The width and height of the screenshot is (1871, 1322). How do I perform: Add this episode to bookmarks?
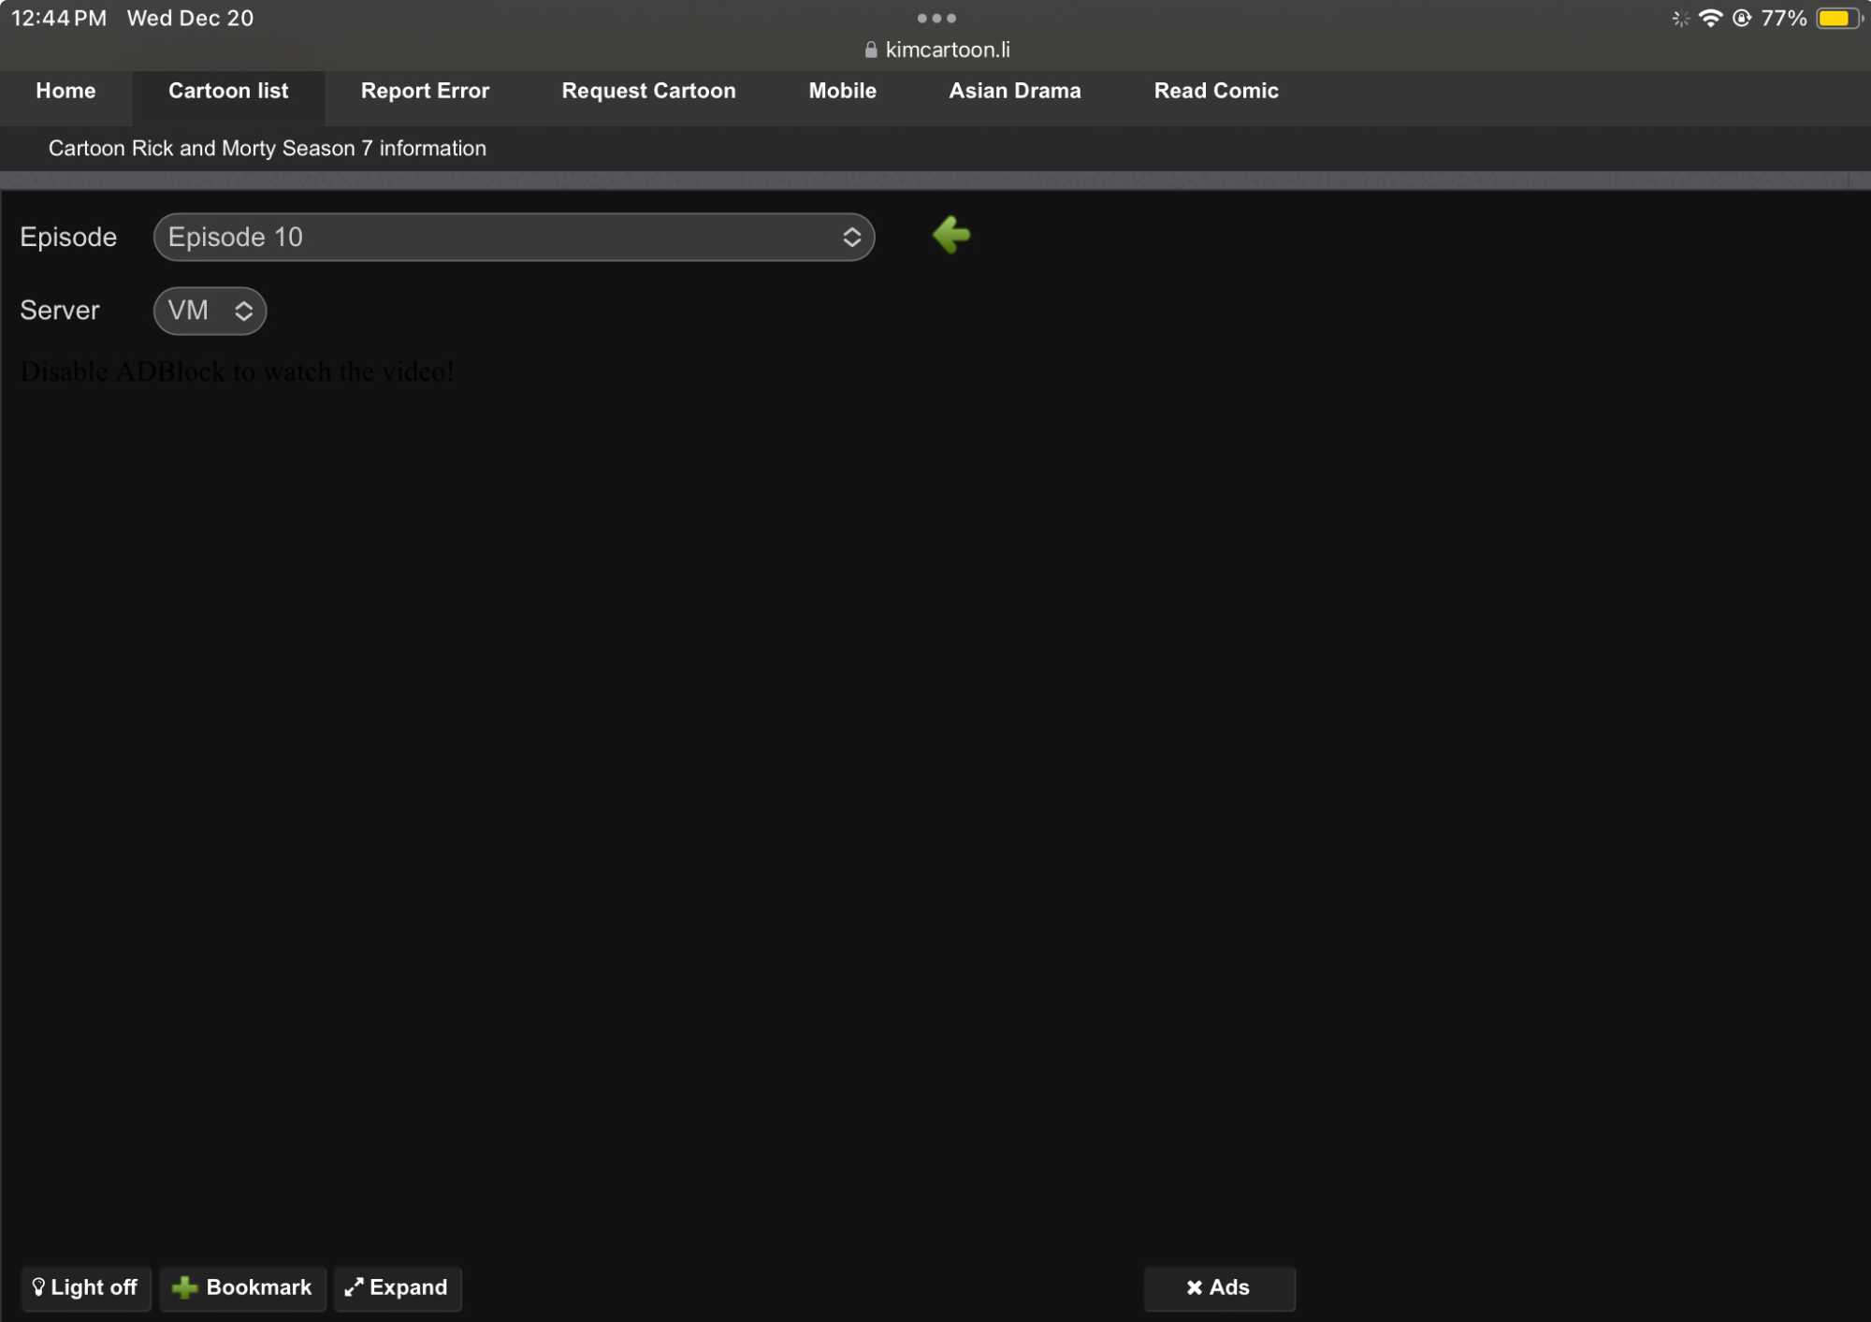coord(242,1288)
